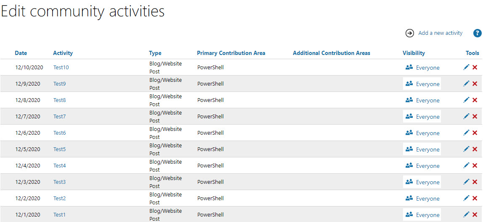Click the edit pencil for Test2 row
Image resolution: width=483 pixels, height=222 pixels.
(466, 198)
